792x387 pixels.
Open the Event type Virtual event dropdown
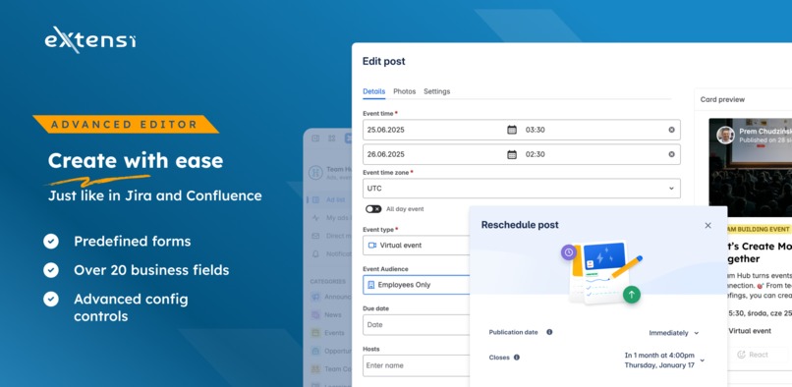point(417,245)
